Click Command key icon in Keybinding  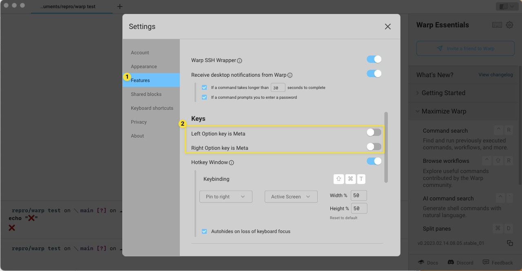350,179
